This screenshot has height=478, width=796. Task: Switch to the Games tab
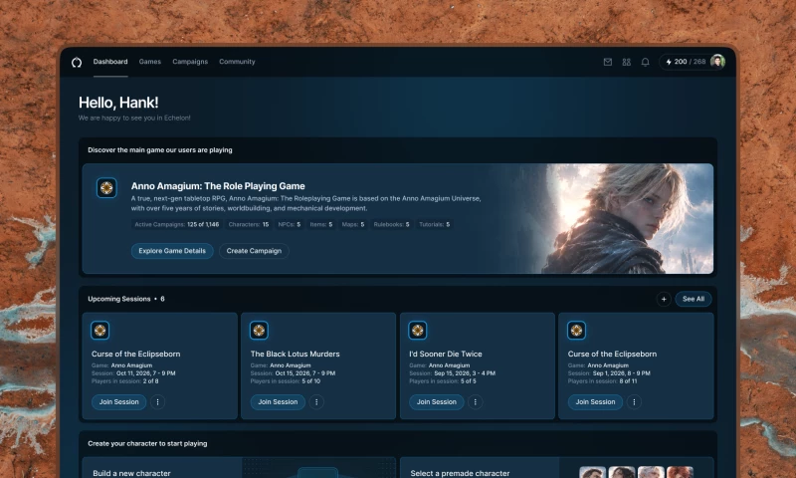point(150,62)
